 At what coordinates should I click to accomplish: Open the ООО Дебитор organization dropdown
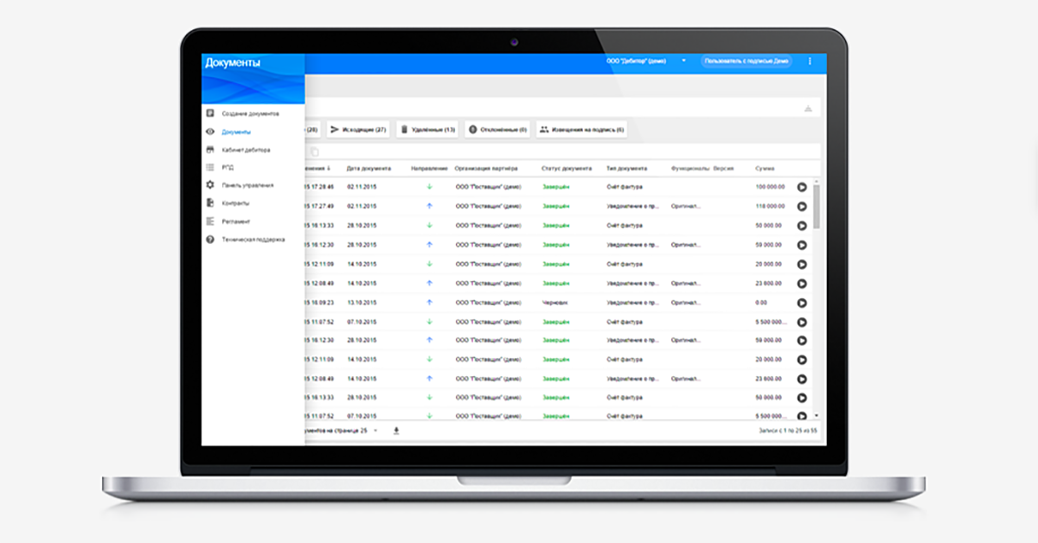644,62
